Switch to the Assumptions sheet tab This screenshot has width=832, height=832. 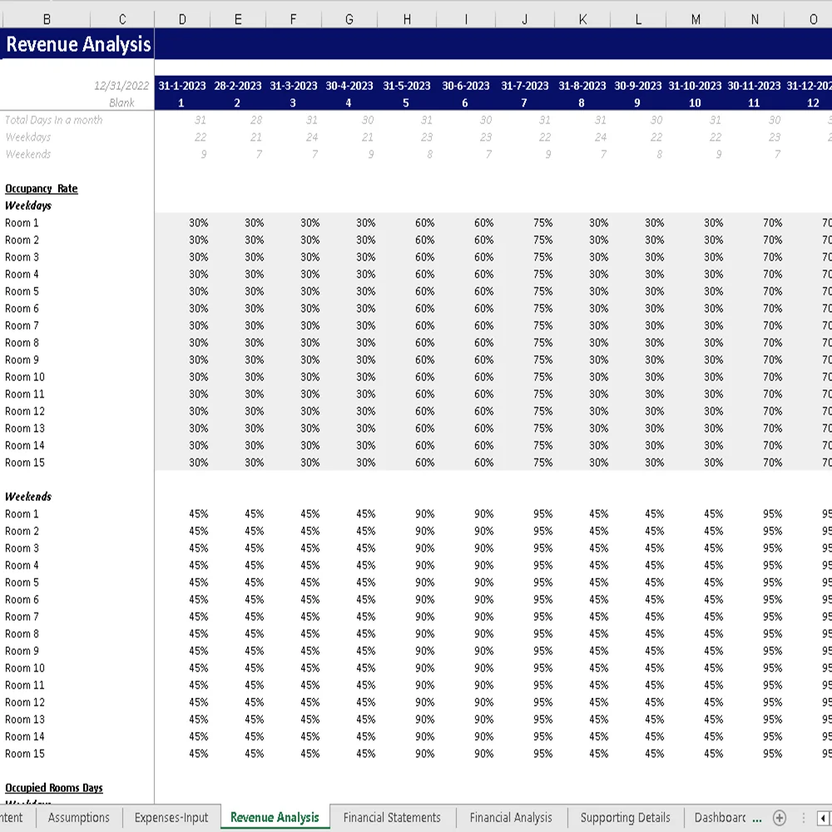point(78,818)
